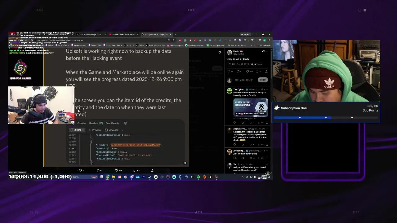
Task: Show hidden system tray icons
Action: tap(243, 177)
